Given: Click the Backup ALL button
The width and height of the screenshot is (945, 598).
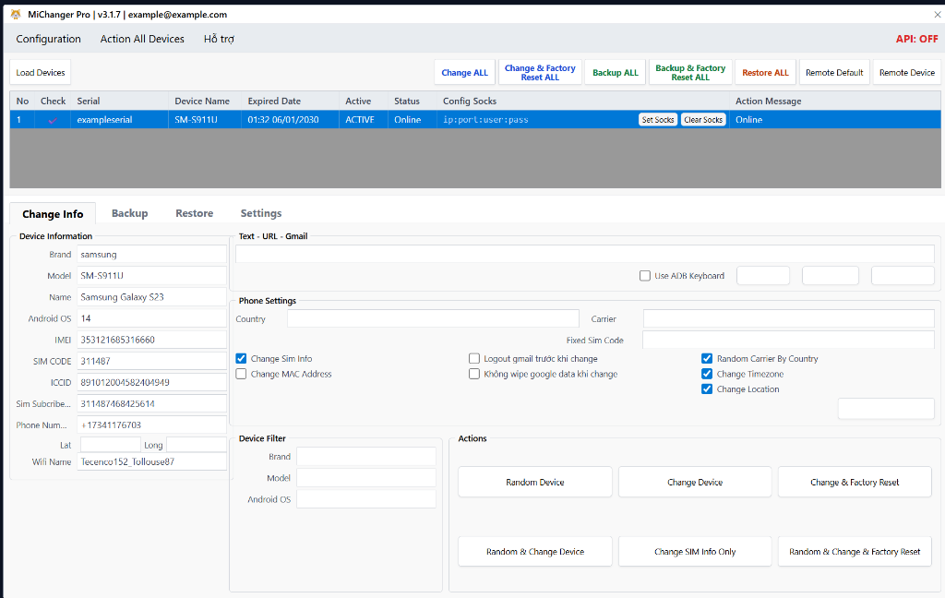Looking at the screenshot, I should pos(616,72).
